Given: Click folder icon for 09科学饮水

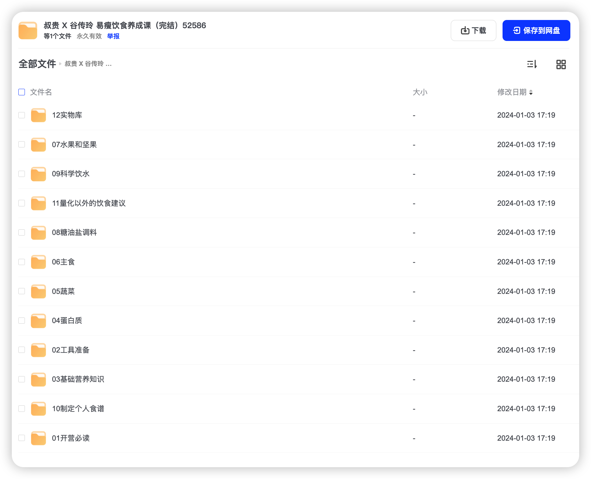Looking at the screenshot, I should coord(38,174).
